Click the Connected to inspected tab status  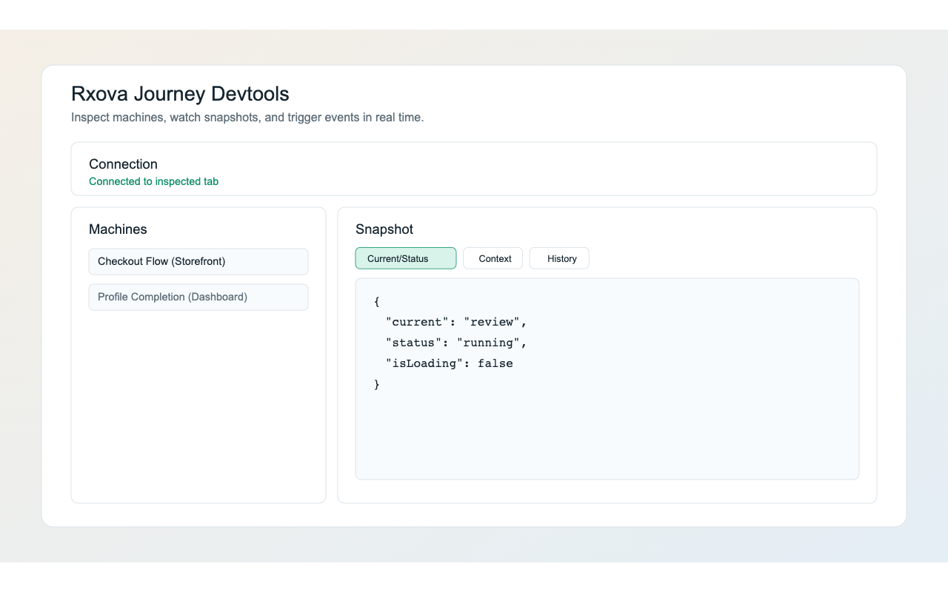tap(153, 181)
